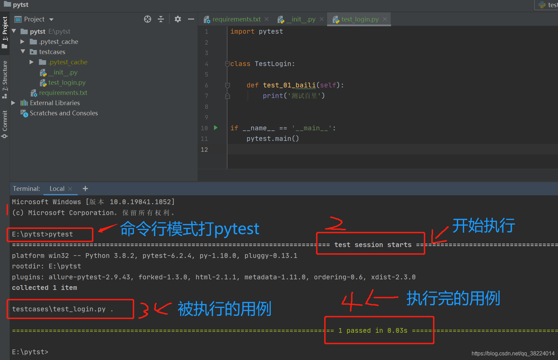Click the terminal prompt E:\pytst>
Screen dimensions: 558x360
[30, 352]
